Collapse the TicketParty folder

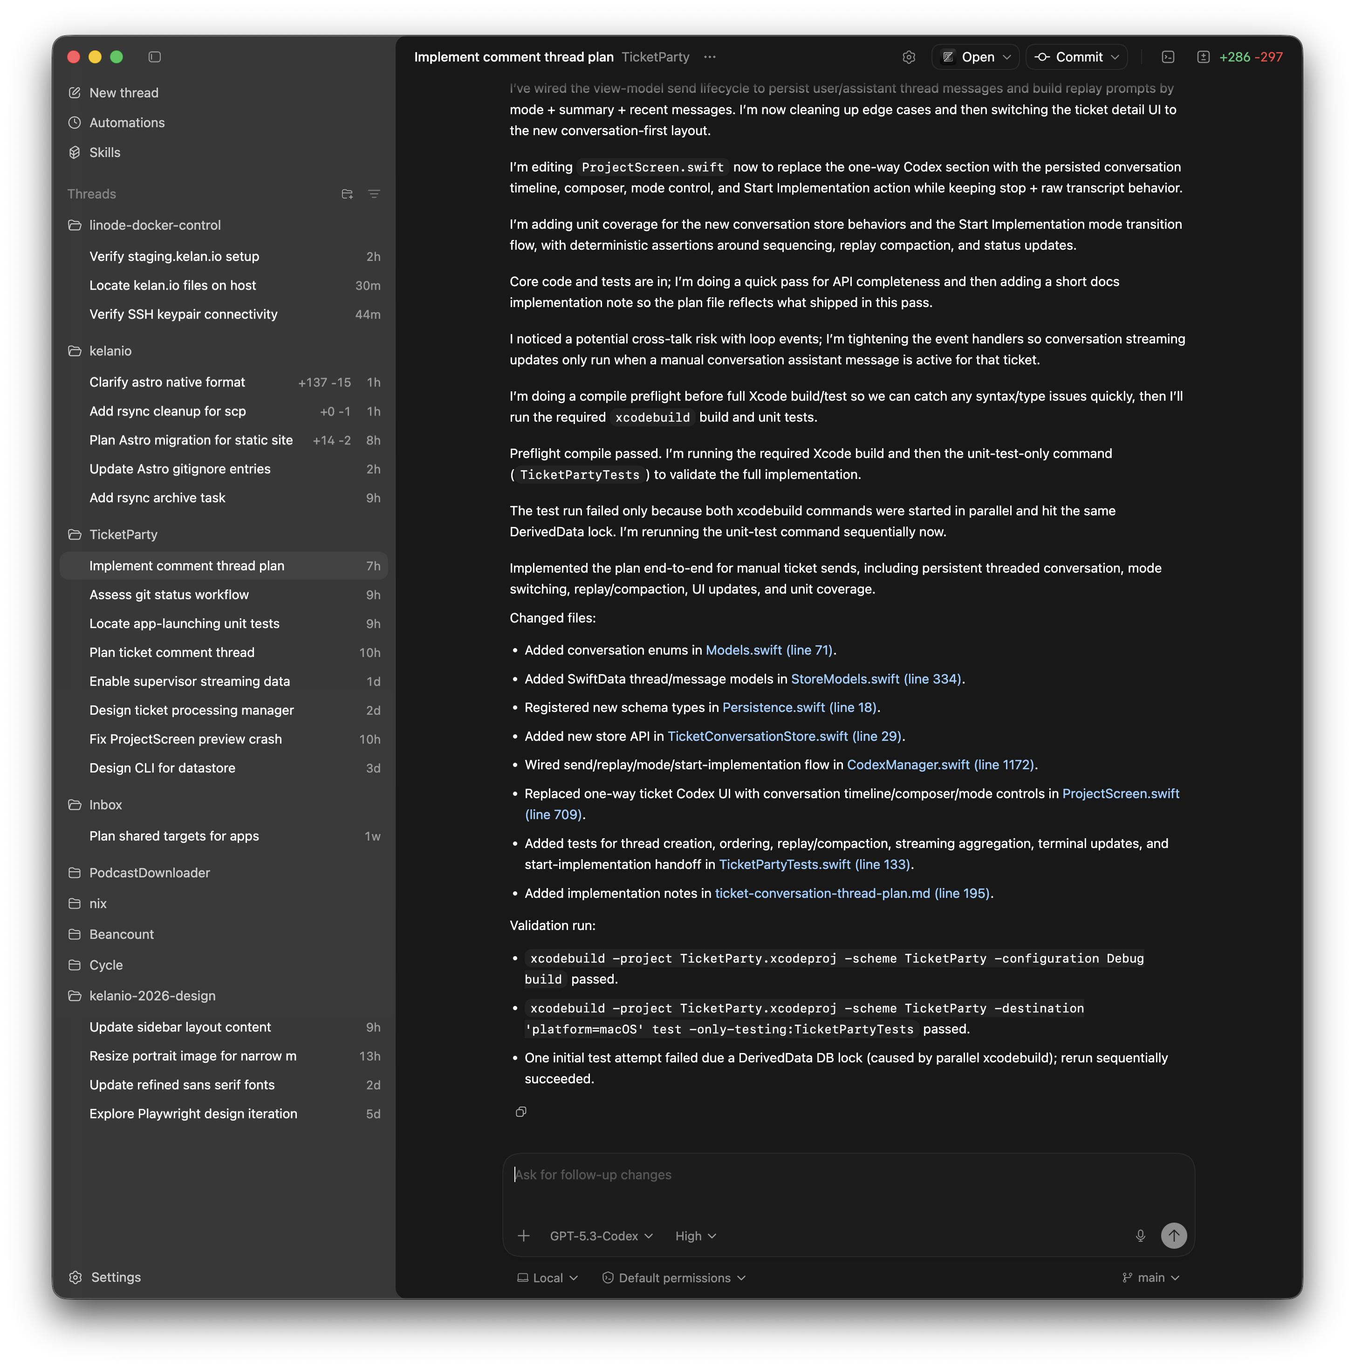(123, 534)
